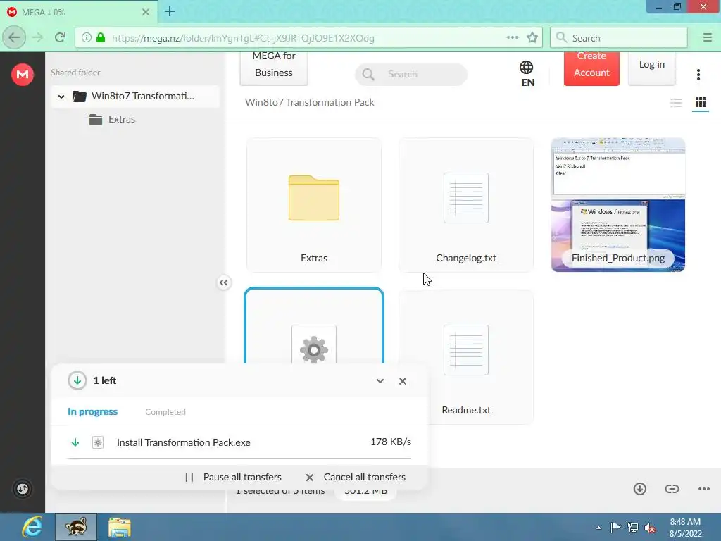This screenshot has width=721, height=541.
Task: Click Install Transformation Pack.exe transfer row
Action: (x=239, y=442)
